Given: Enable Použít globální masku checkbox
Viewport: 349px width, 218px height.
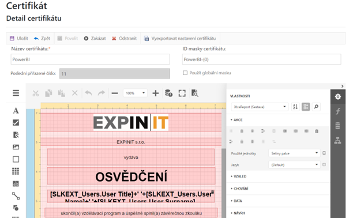Looking at the screenshot, I should point(185,73).
